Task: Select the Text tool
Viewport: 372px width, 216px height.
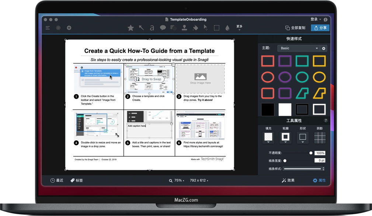Action: (152, 28)
